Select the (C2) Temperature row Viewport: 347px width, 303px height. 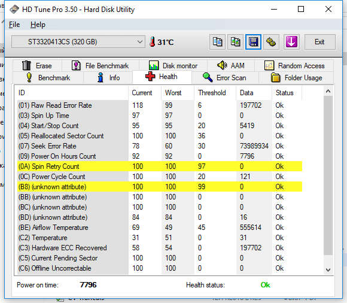160,238
